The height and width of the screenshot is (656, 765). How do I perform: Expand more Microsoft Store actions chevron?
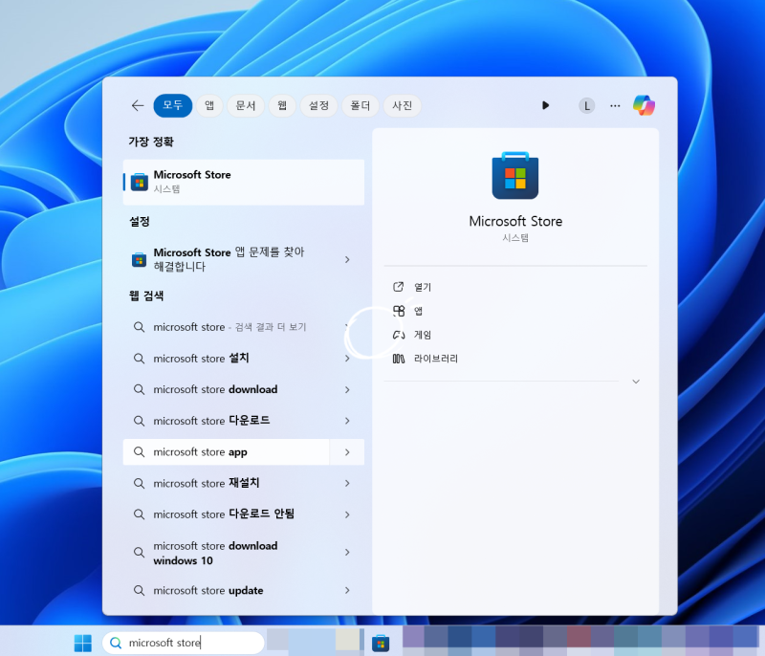[x=636, y=382]
